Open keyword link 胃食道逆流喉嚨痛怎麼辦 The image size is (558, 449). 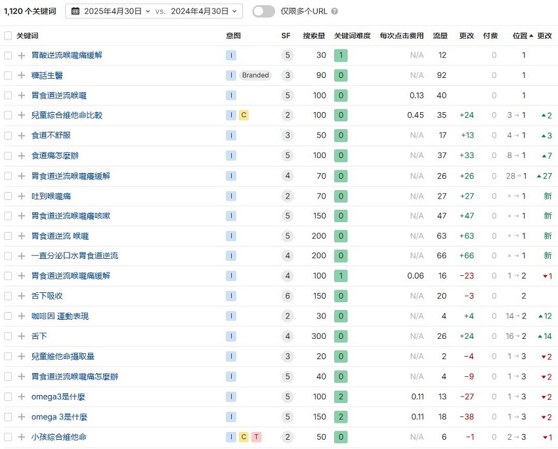click(x=75, y=376)
